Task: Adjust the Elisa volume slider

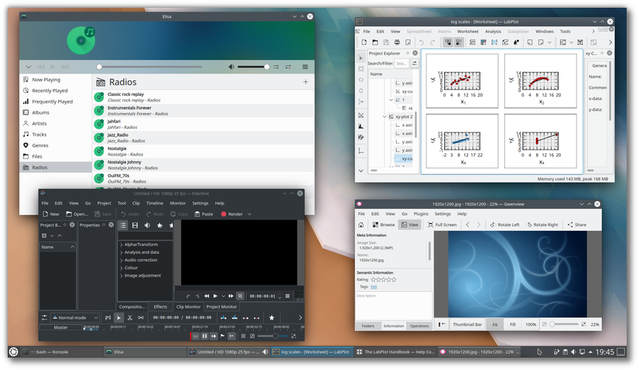Action: point(253,67)
